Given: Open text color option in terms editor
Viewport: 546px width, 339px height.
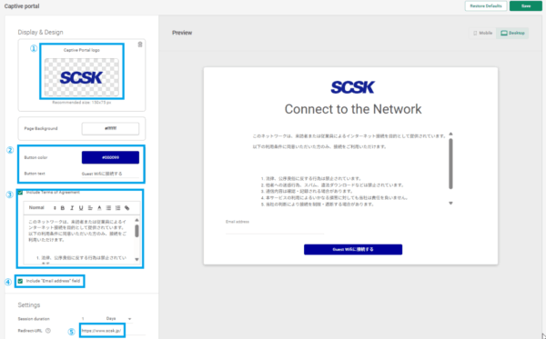Looking at the screenshot, I should click(x=99, y=208).
